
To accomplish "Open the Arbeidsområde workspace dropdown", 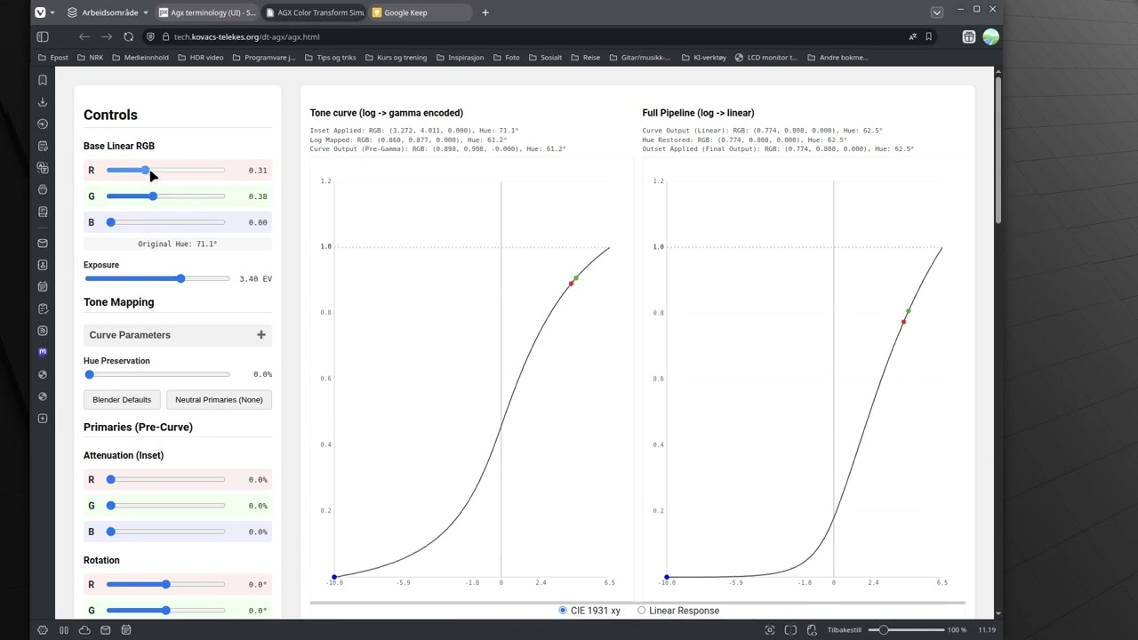I will click(x=108, y=12).
